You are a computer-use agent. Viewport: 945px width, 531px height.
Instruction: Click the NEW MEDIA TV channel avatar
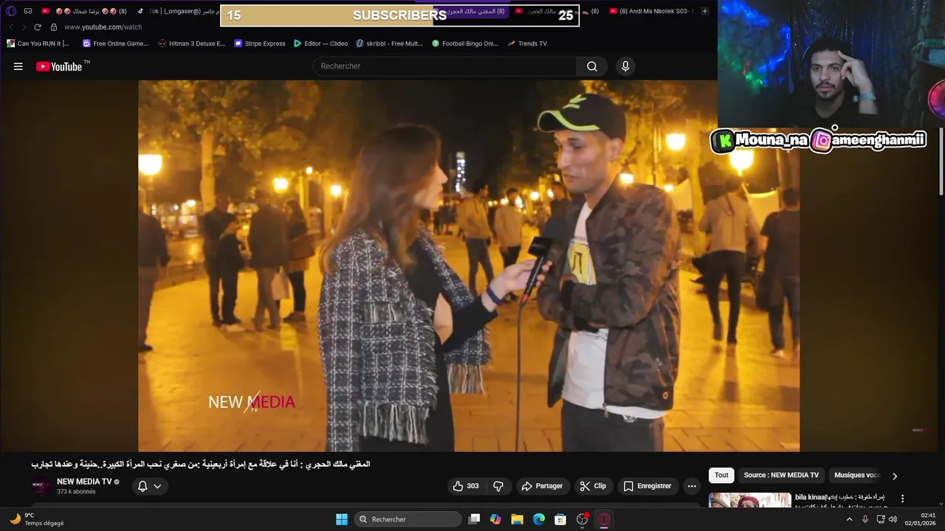41,486
